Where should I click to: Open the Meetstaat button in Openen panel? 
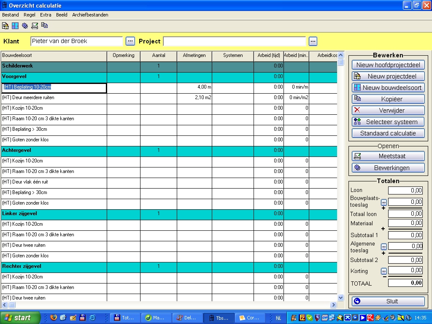tap(388, 156)
